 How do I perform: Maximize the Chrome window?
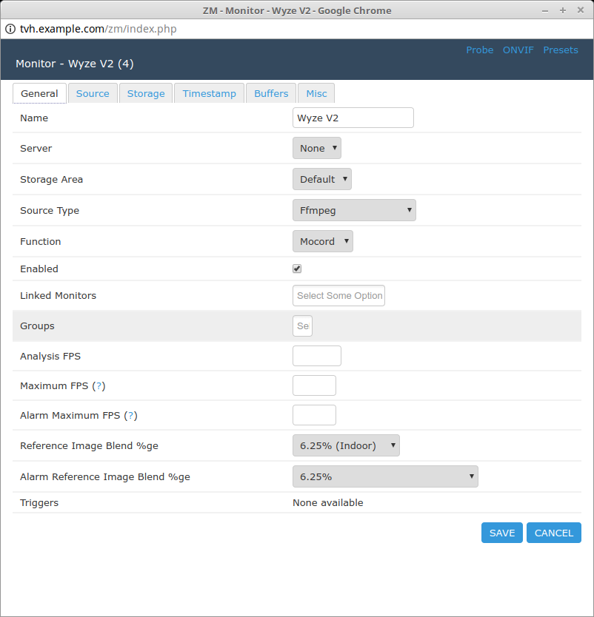tap(563, 10)
